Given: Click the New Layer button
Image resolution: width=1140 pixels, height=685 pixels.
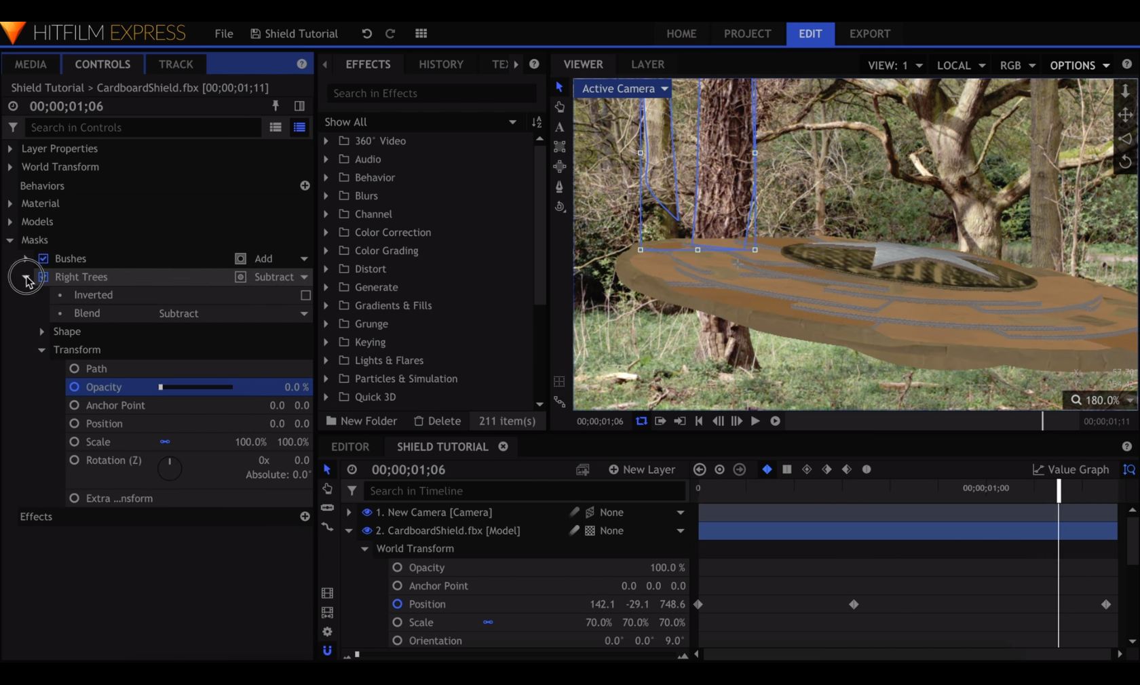Looking at the screenshot, I should 641,469.
